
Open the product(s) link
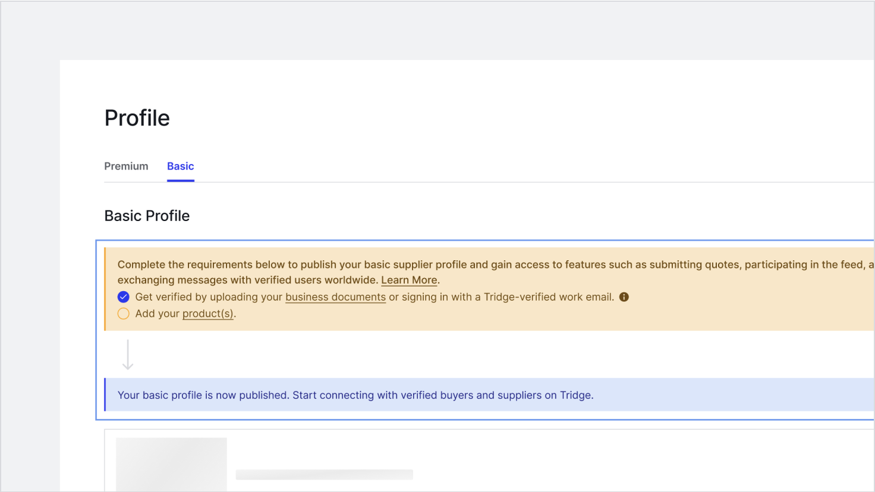(208, 314)
